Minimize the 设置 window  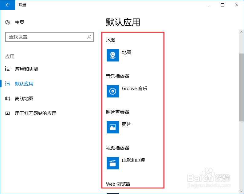208,5
